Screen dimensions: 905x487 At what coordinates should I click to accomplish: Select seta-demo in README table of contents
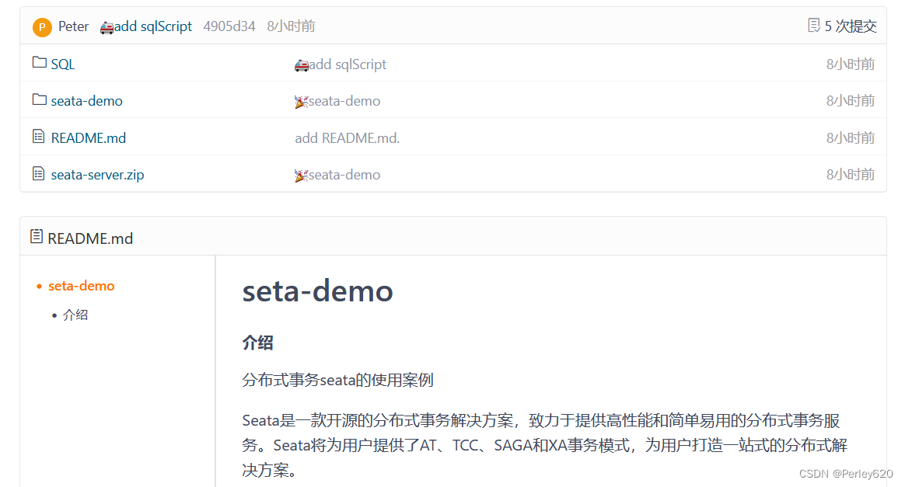click(x=81, y=285)
